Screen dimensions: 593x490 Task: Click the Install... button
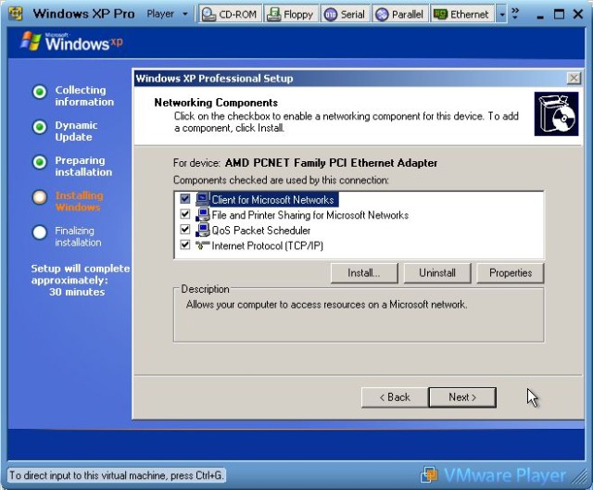coord(364,273)
